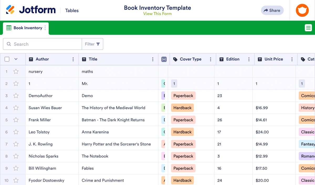The height and width of the screenshot is (185, 315).
Task: Click the Filter funnel icon
Action: pyautogui.click(x=98, y=44)
